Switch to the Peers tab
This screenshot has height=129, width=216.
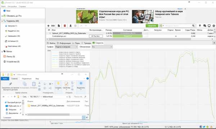(76, 43)
